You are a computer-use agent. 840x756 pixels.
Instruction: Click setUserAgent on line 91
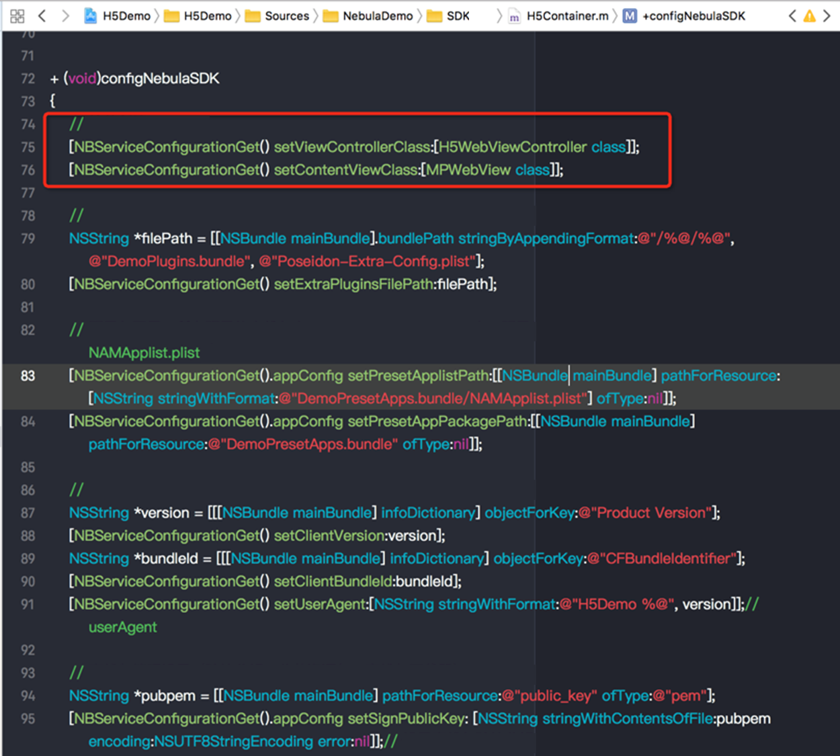coord(321,604)
